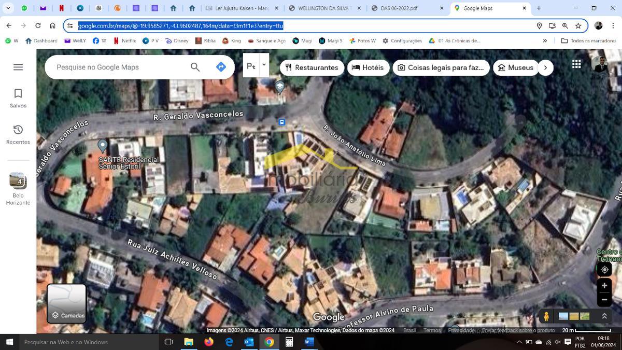Click the blue directions icon in the search box

pyautogui.click(x=220, y=66)
